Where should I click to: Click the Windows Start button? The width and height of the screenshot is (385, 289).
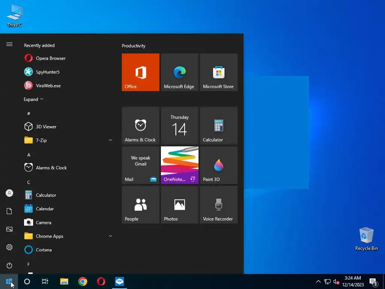(x=9, y=281)
